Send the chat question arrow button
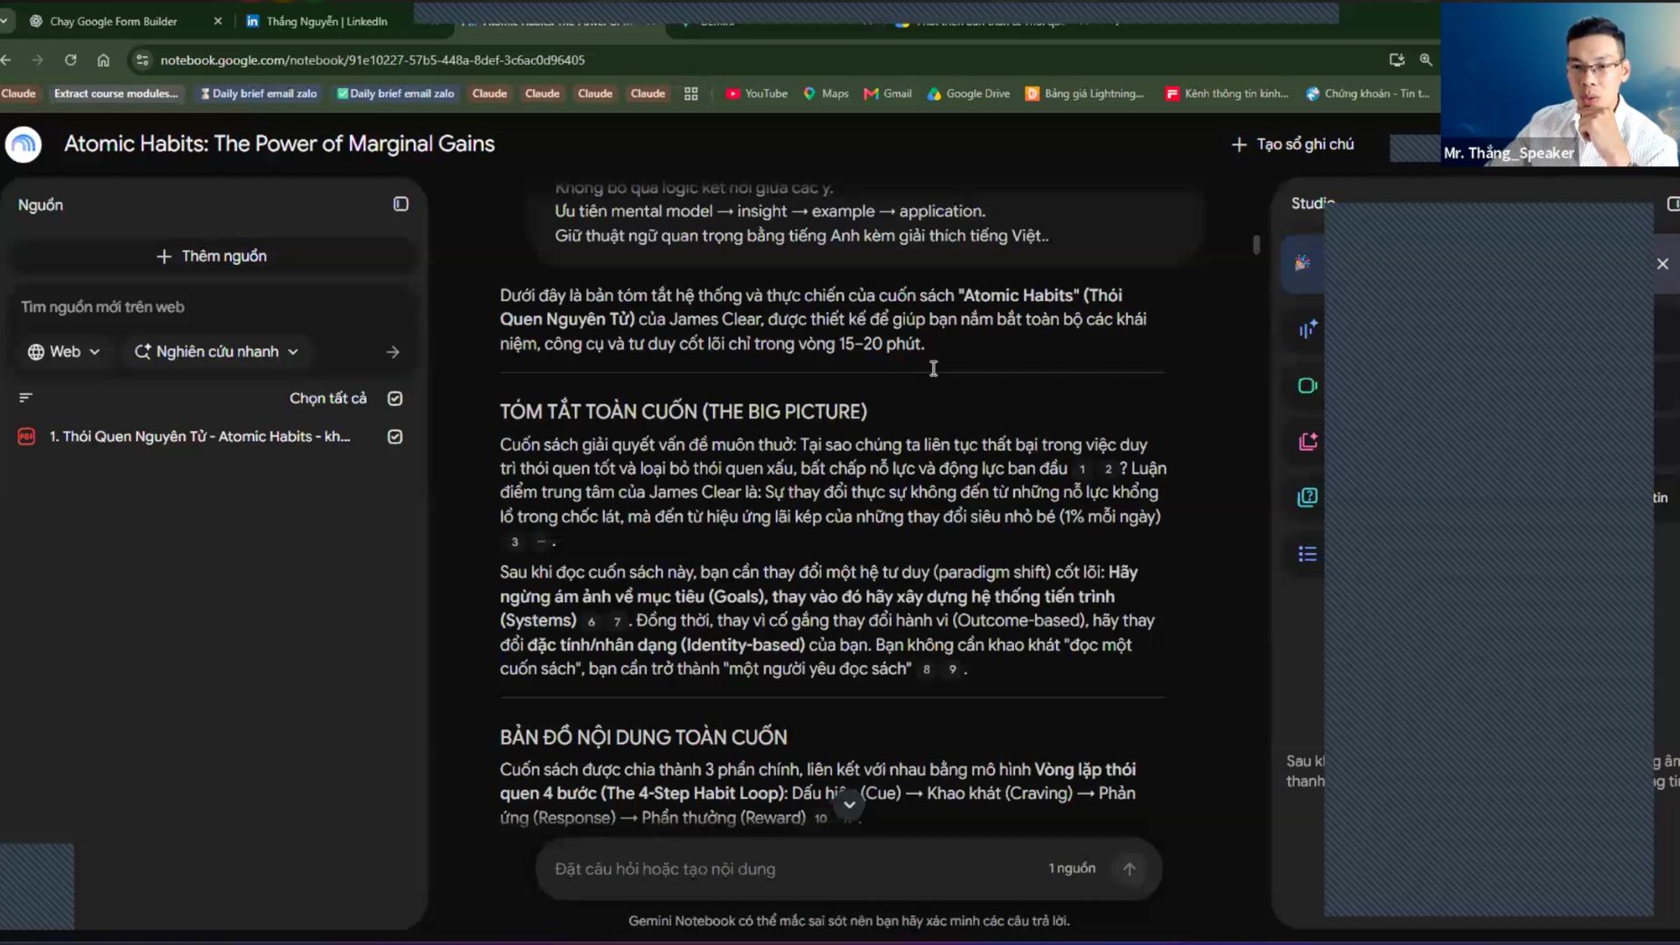 click(1130, 869)
